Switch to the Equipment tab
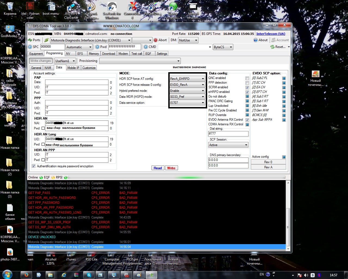Viewport: 348px width, 279px height. (x=36, y=54)
